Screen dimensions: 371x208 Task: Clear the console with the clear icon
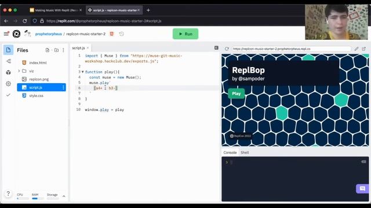(363, 162)
